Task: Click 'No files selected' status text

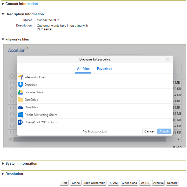Action: [95, 131]
